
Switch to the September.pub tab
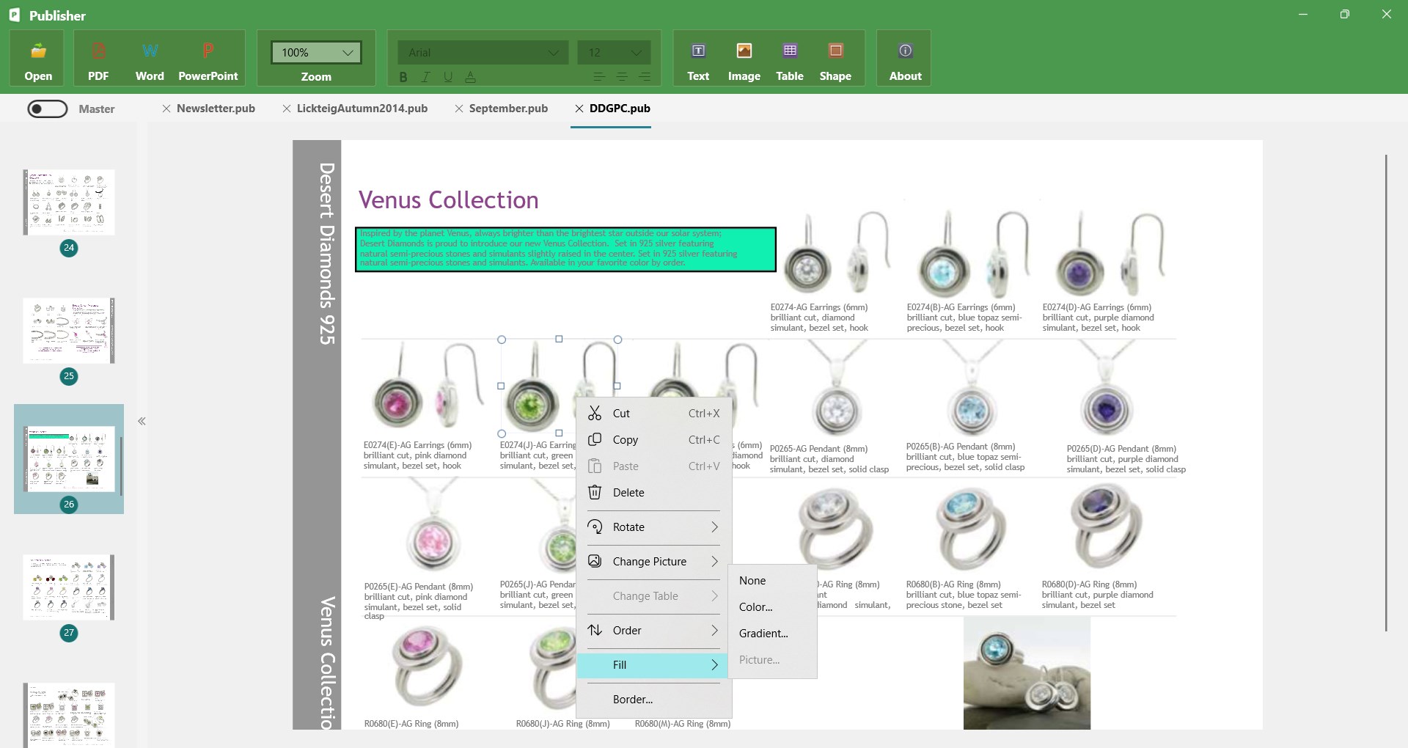(x=507, y=108)
